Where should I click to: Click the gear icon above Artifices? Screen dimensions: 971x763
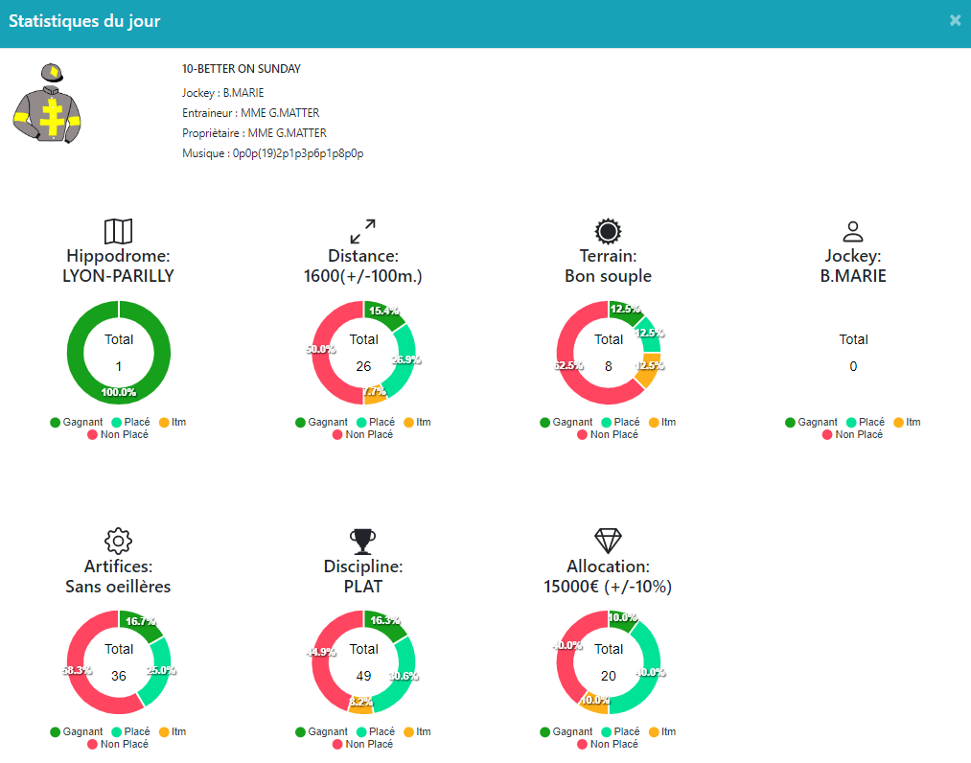pos(118,541)
